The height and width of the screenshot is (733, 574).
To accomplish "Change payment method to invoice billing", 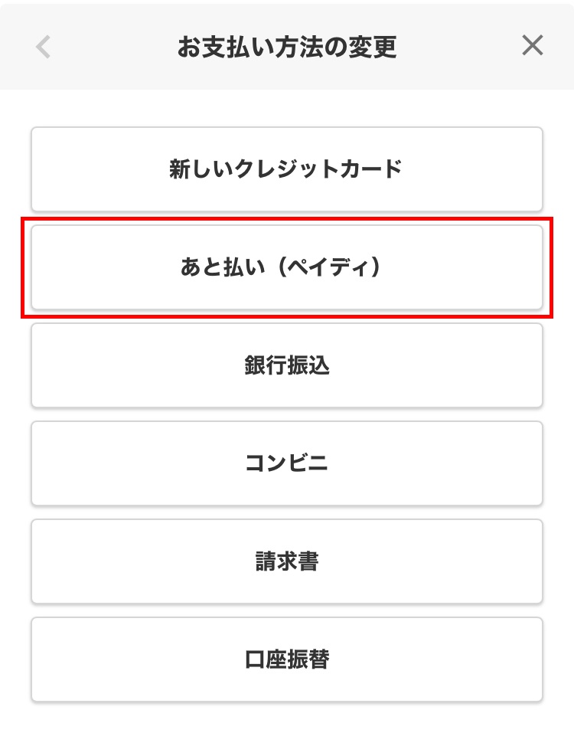I will click(x=287, y=561).
